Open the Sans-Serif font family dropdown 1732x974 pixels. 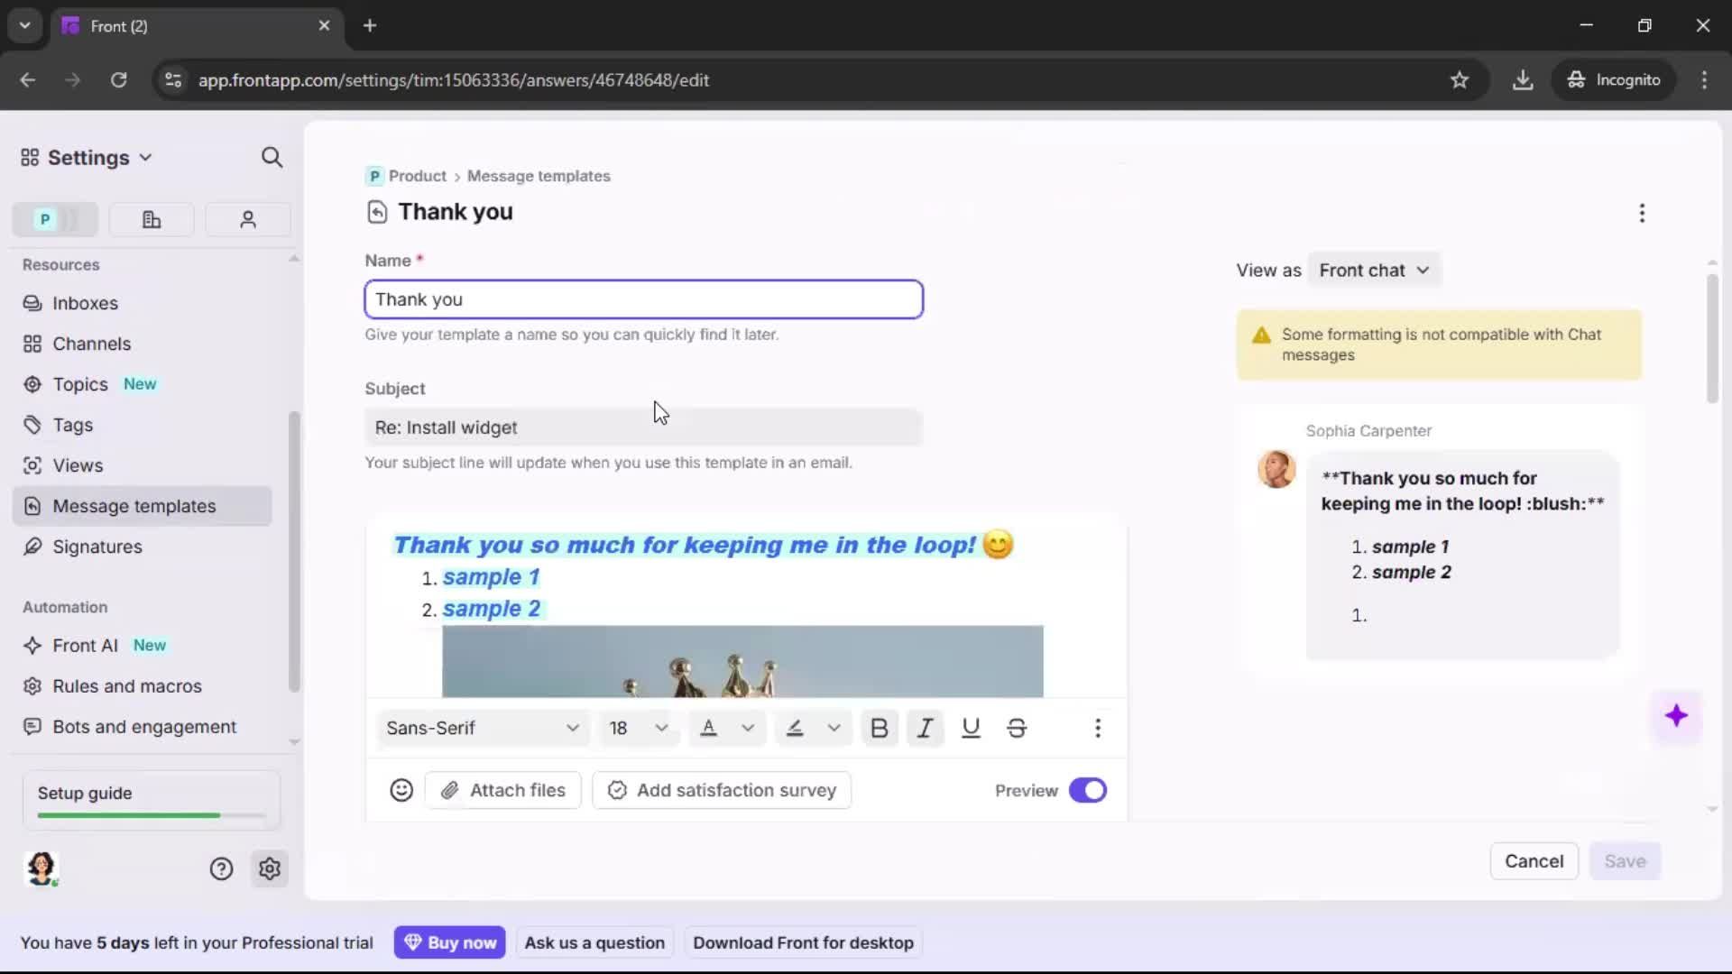(483, 728)
